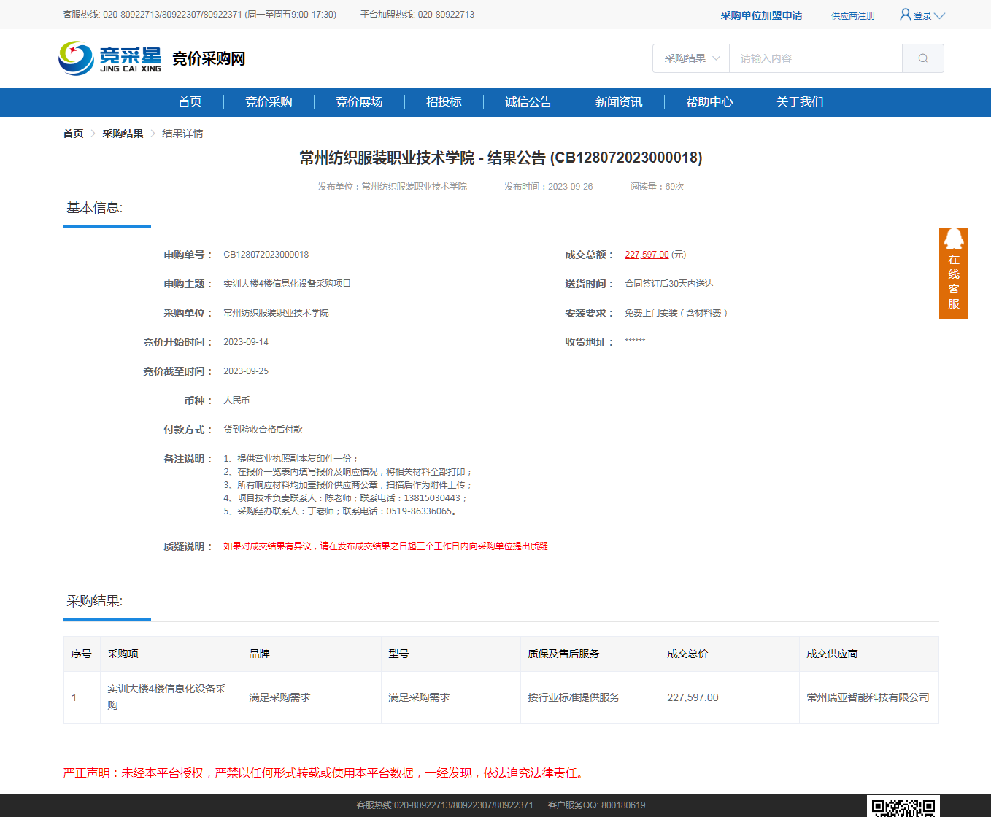This screenshot has width=991, height=817.
Task: Expand the 采购结果 search category dropdown
Action: pyautogui.click(x=691, y=58)
